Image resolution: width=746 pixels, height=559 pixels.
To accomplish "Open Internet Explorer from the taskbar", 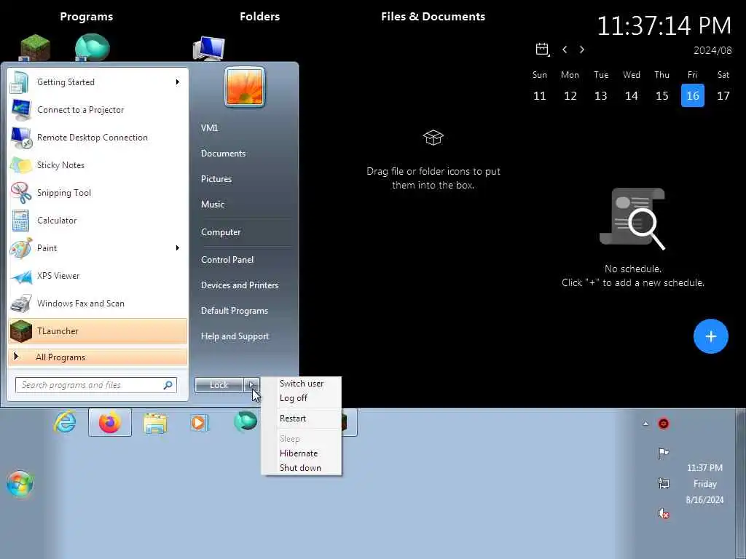I will tap(65, 422).
